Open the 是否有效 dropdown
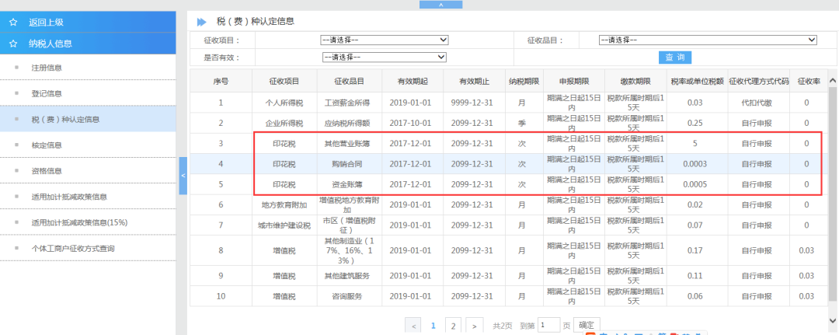 [384, 57]
